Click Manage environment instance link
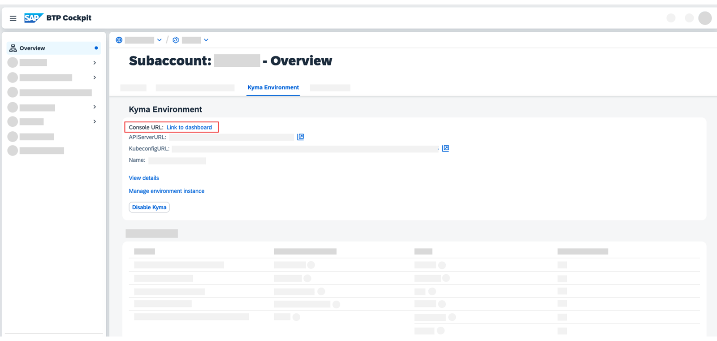717x341 pixels. click(167, 191)
